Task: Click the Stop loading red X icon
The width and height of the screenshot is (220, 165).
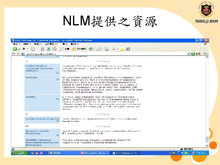Action: [x=42, y=49]
